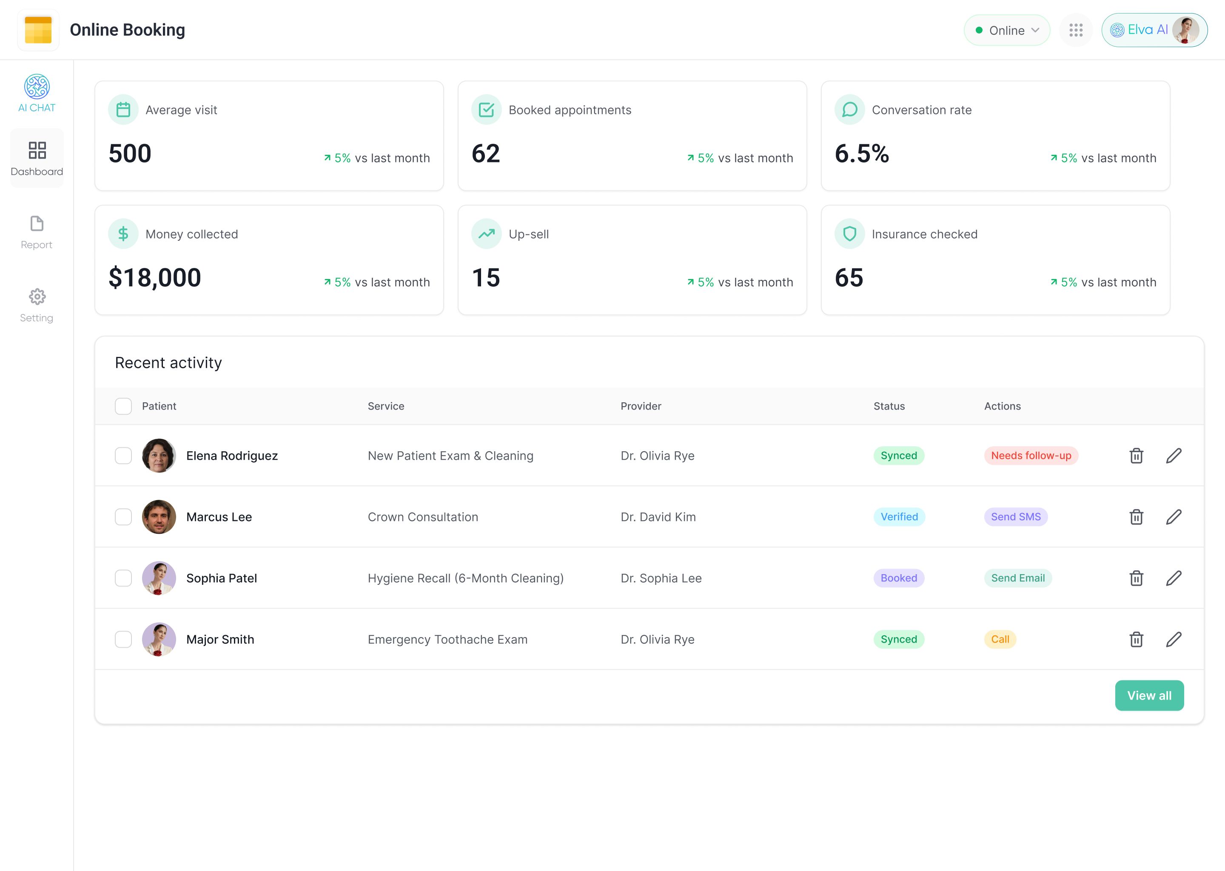Click the Money collected dollar icon
The height and width of the screenshot is (871, 1225).
coord(123,234)
